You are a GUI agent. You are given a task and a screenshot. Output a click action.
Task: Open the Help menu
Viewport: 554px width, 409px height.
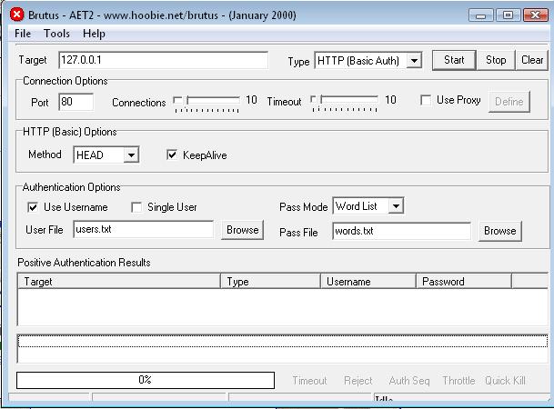[94, 34]
